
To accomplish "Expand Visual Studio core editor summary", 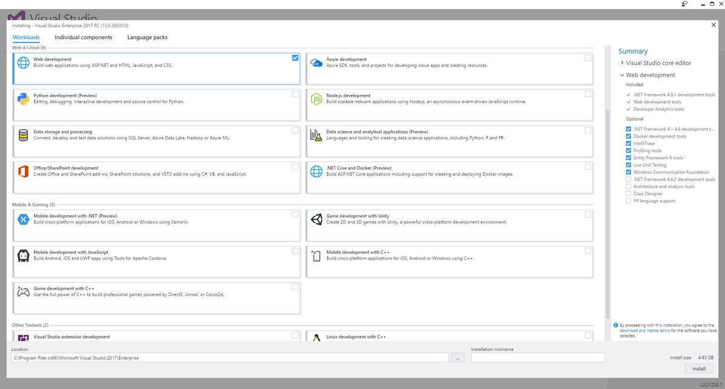I will [622, 63].
